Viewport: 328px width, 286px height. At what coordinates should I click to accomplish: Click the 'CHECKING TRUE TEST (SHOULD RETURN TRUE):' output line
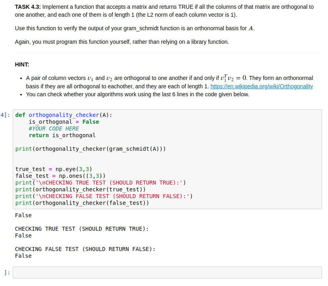(82, 229)
